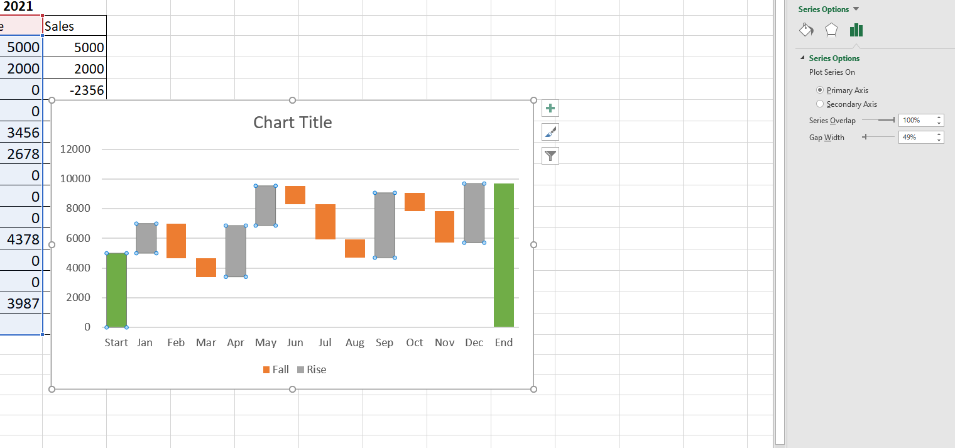955x448 pixels.
Task: Select the Sales header cell
Action: (74, 26)
